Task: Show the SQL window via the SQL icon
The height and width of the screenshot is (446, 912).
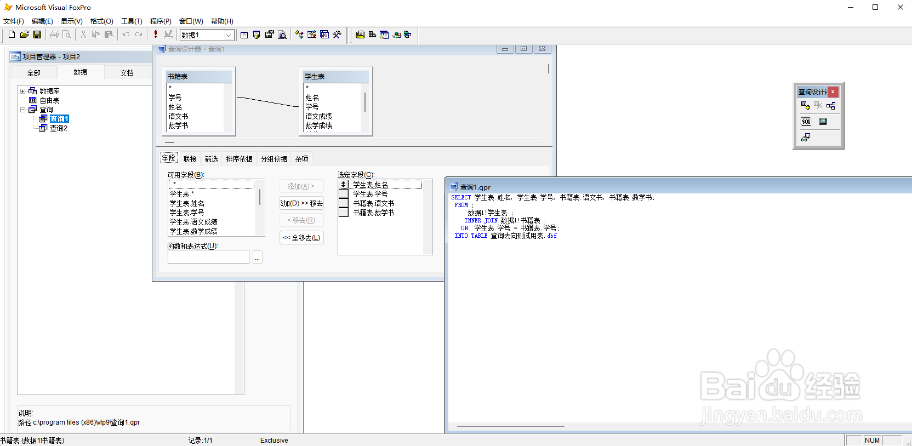Action: click(x=806, y=122)
